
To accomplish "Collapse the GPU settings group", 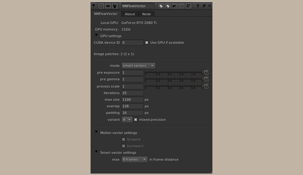I will click(96, 35).
